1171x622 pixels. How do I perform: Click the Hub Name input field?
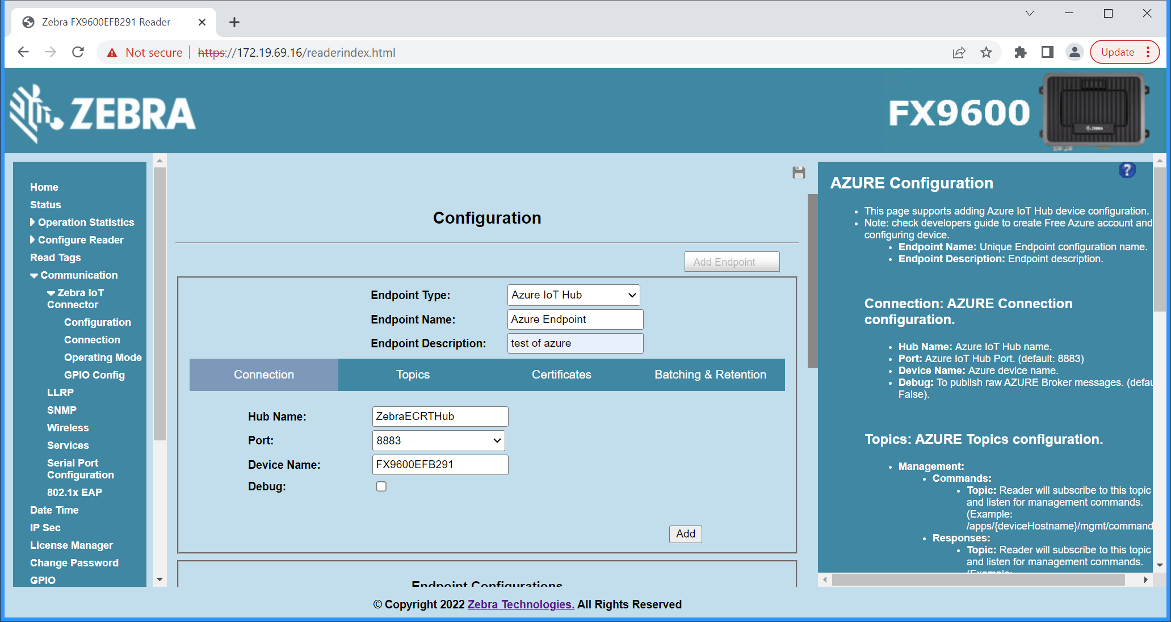pyautogui.click(x=440, y=417)
